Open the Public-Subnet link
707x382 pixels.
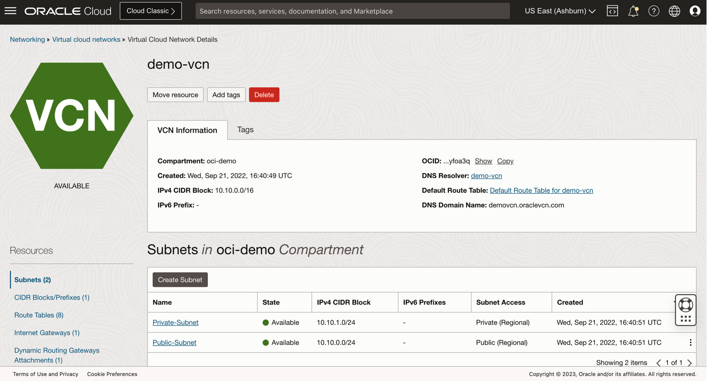(x=174, y=343)
